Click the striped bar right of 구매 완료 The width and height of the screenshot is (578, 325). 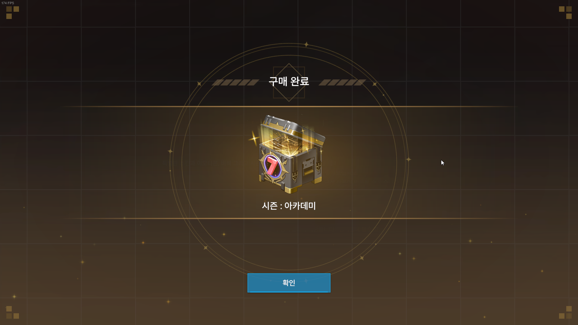click(342, 82)
